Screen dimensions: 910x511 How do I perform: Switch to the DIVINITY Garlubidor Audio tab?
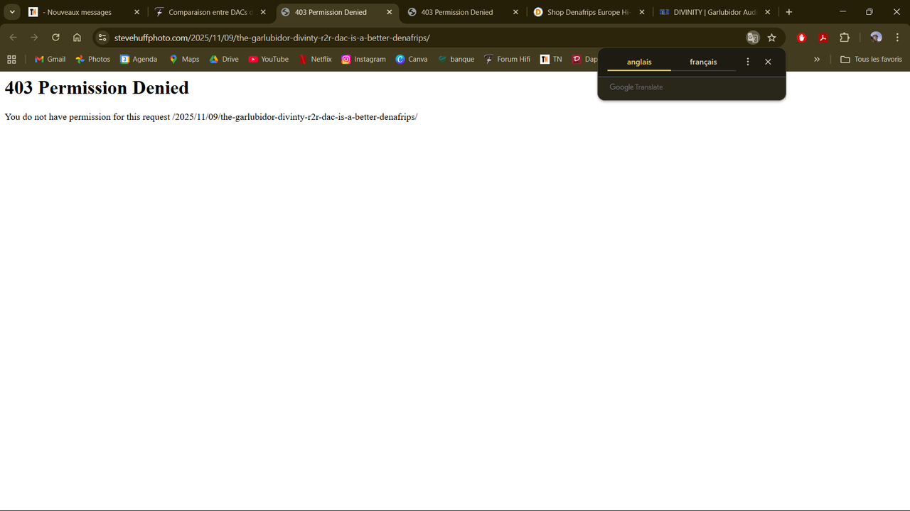click(x=711, y=12)
